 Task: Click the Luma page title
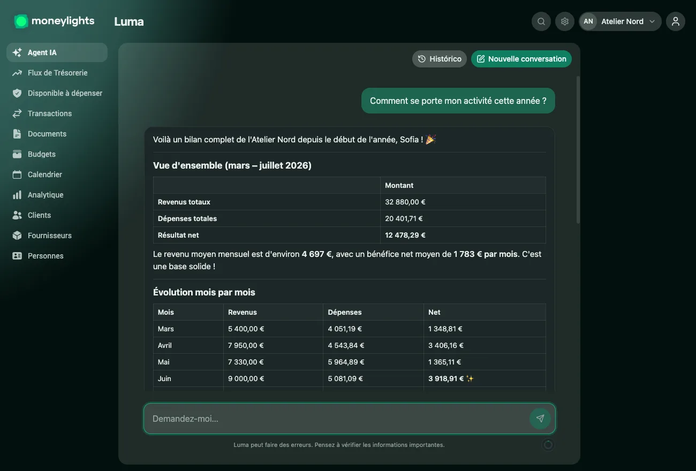click(x=129, y=22)
